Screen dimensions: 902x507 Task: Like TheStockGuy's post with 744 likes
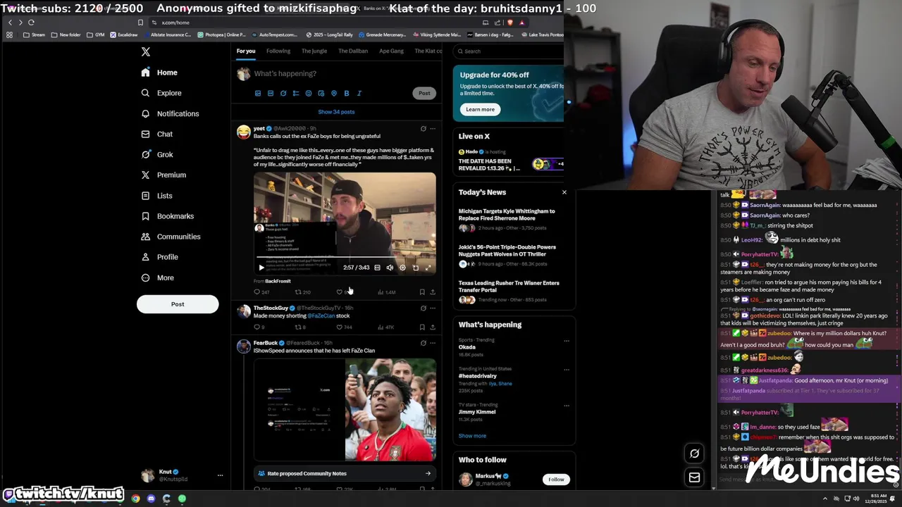point(344,327)
